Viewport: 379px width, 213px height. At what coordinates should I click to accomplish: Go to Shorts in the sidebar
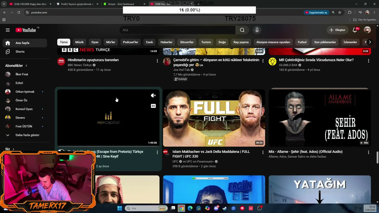point(25,51)
